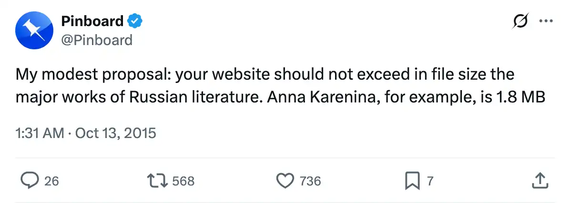Click the date Oct 13, 2015

116,133
